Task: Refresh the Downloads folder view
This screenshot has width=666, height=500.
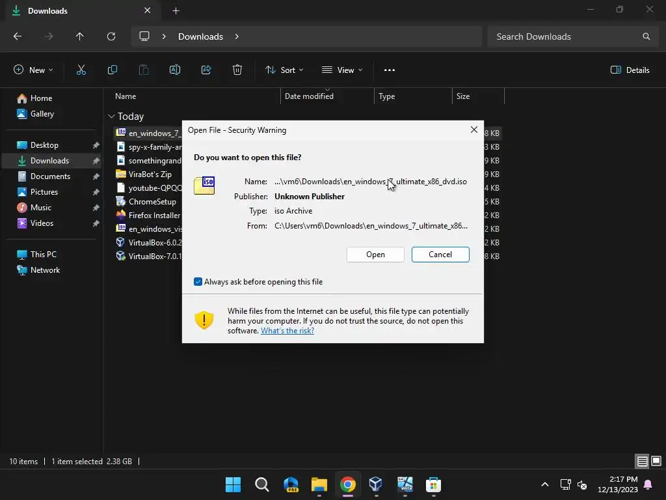Action: coord(111,36)
